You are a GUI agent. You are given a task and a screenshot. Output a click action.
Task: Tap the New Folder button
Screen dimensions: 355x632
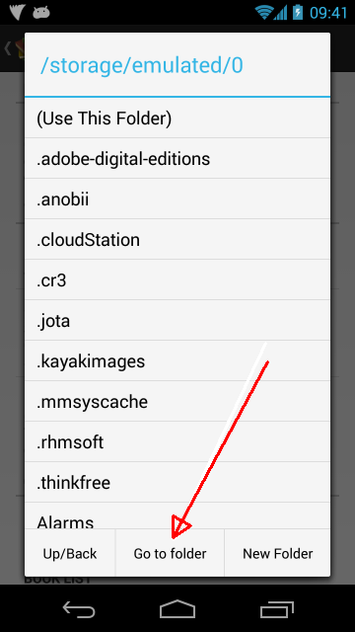coord(277,553)
